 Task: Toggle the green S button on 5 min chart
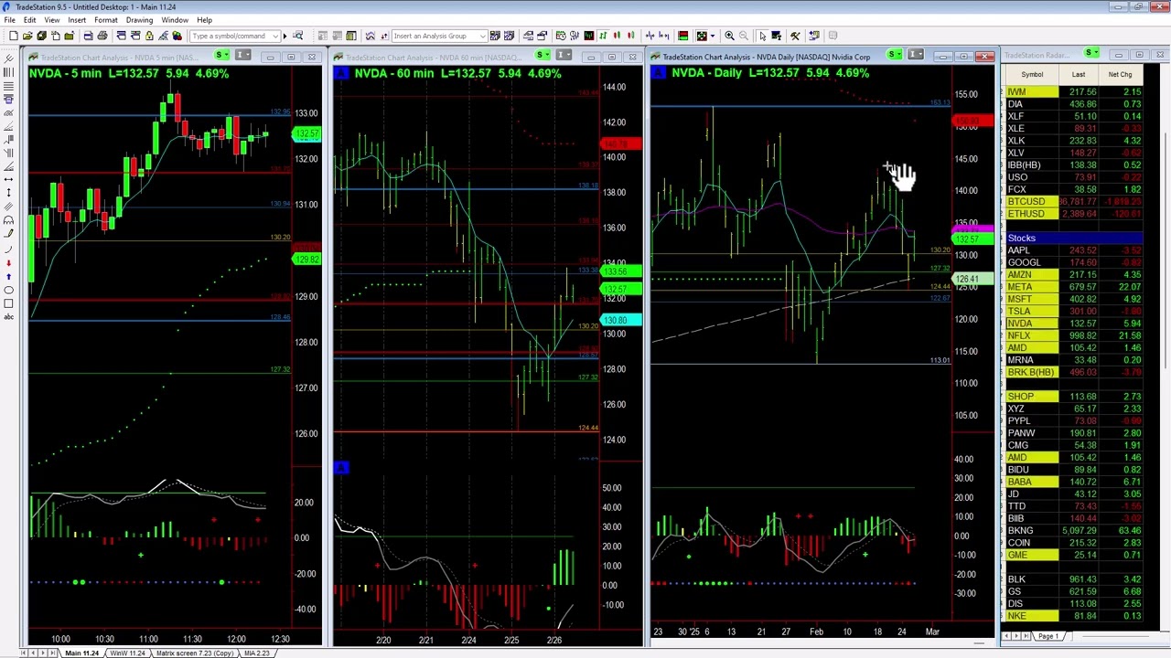click(x=222, y=57)
